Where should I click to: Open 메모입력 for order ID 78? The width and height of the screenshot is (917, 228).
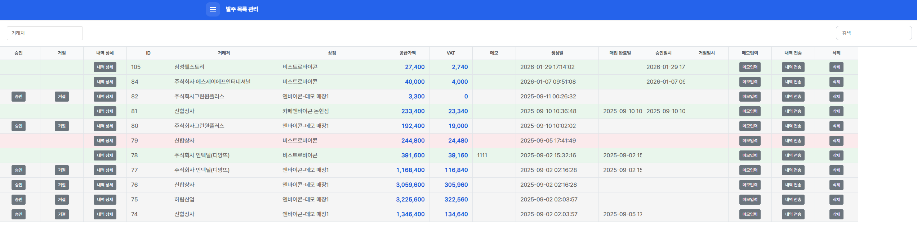pos(749,155)
